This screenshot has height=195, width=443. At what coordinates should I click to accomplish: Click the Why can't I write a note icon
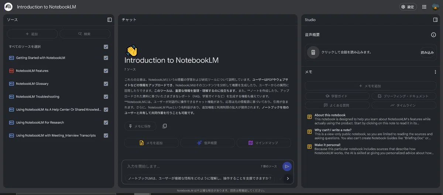tap(310, 132)
